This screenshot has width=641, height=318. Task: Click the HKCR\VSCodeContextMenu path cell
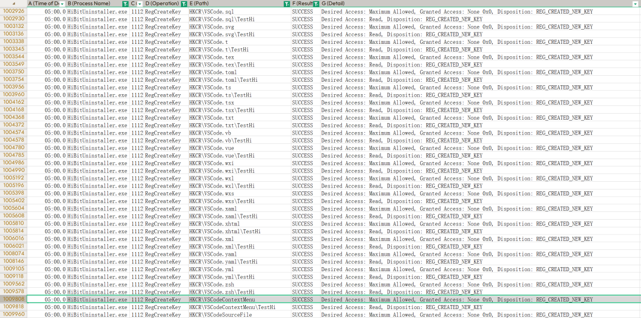(240, 300)
